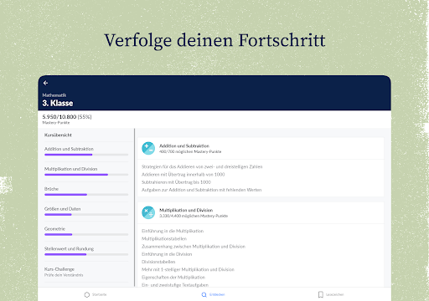Click the Mastery-Punkte label under the score
The height and width of the screenshot is (301, 429).
[x=56, y=123]
